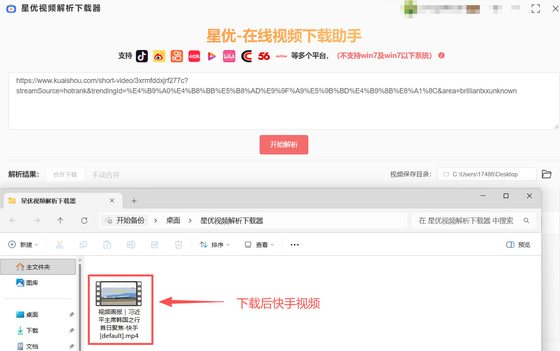Screen dimensions: 560x351
Task: Expand the chevron after 桌面 breadcrumb
Action: tap(190, 220)
